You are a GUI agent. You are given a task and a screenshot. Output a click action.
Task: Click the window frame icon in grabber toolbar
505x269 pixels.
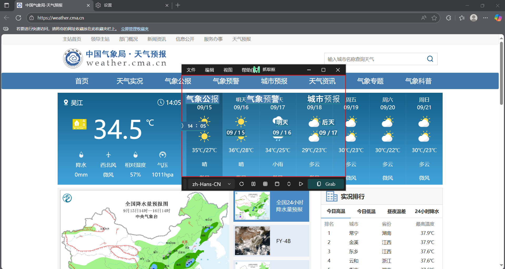(x=277, y=184)
